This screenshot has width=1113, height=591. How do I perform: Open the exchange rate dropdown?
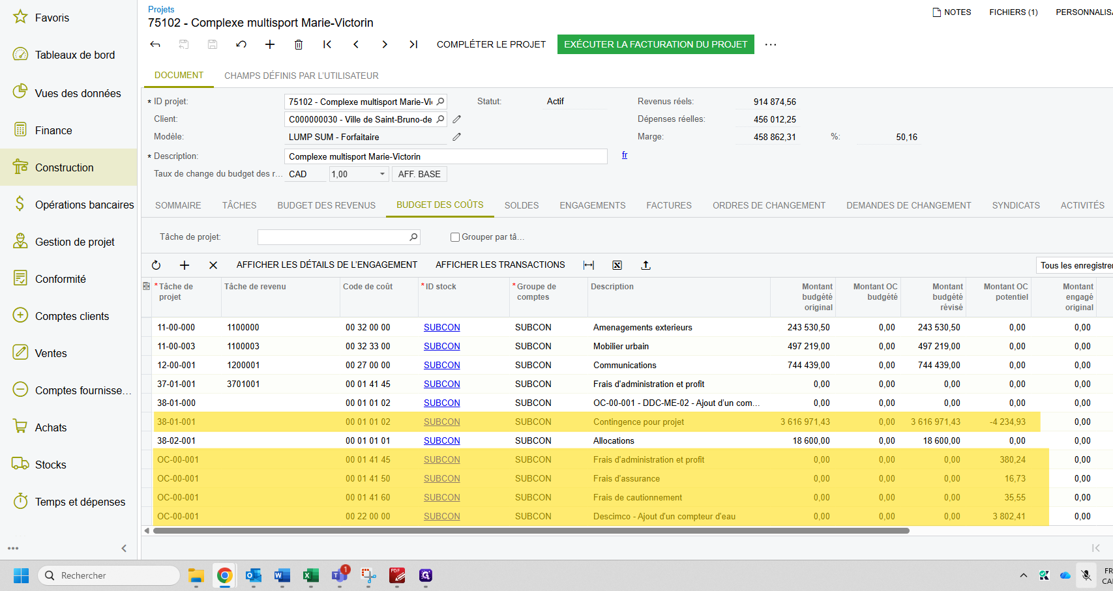point(382,174)
